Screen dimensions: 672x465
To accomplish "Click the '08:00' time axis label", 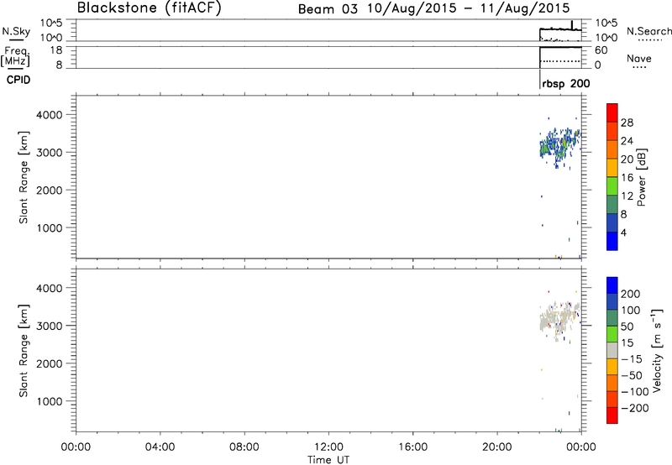I will coord(244,447).
